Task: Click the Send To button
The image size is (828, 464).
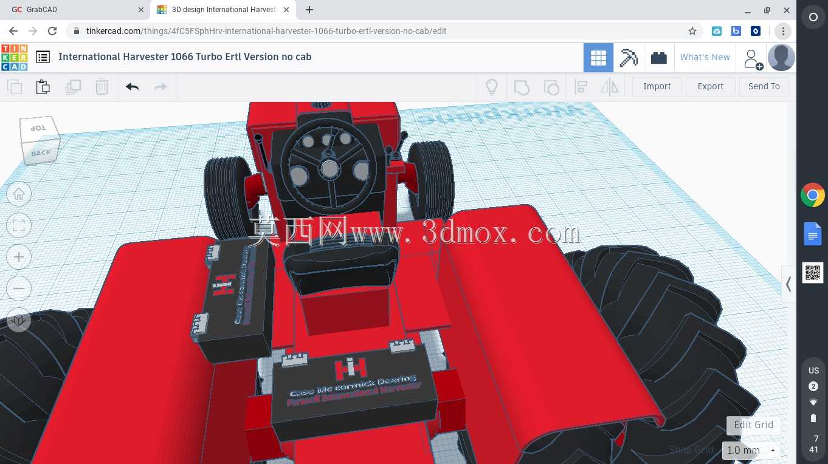Action: (x=764, y=86)
